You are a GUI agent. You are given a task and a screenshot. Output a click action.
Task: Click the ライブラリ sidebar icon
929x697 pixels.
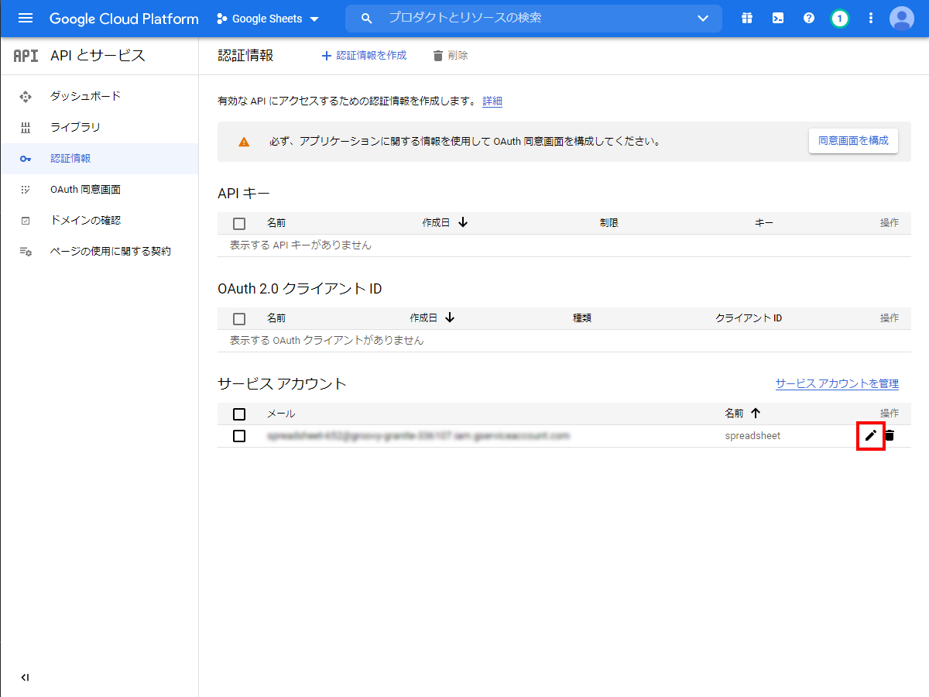click(26, 128)
